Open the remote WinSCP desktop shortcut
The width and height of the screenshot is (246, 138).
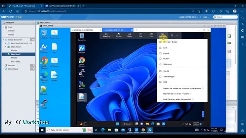pyautogui.click(x=82, y=85)
